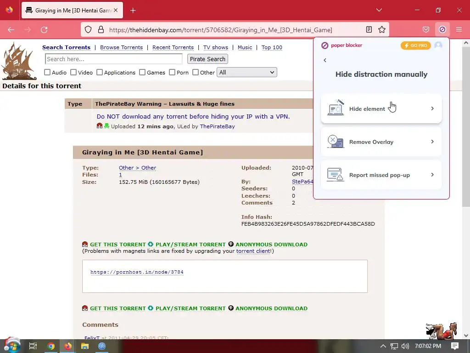The image size is (470, 353).
Task: Open the All category dropdown
Action: pos(246,72)
